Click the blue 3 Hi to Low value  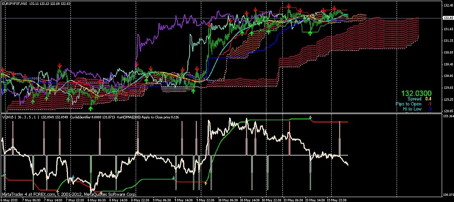click(x=431, y=109)
